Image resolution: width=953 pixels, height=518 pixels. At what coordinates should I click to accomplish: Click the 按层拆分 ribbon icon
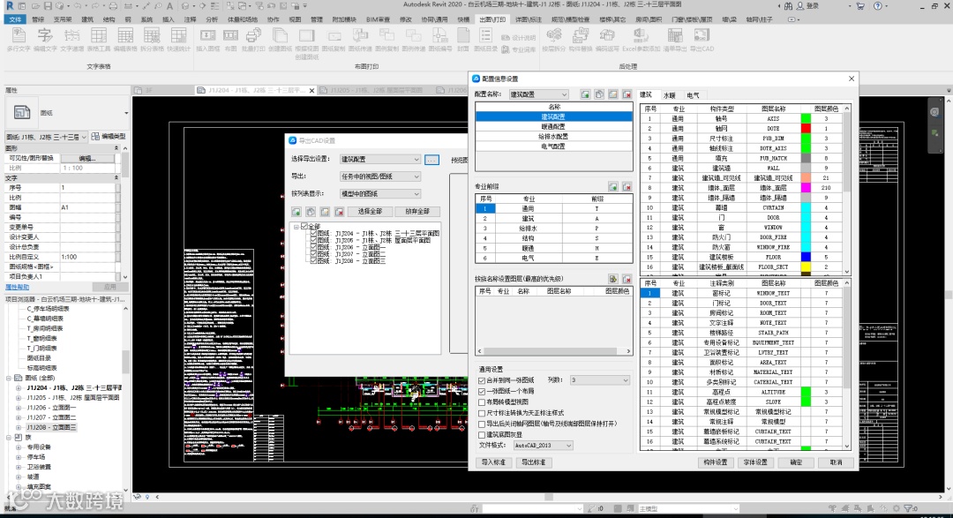(x=553, y=36)
